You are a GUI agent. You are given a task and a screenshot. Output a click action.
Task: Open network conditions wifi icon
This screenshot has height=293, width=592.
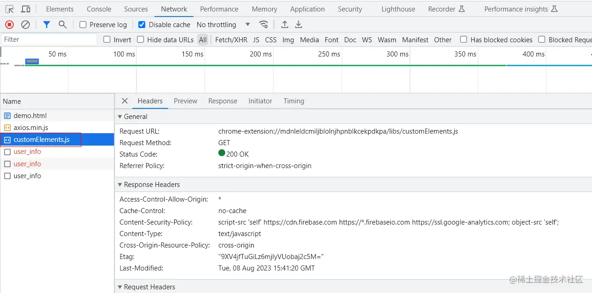coord(263,25)
